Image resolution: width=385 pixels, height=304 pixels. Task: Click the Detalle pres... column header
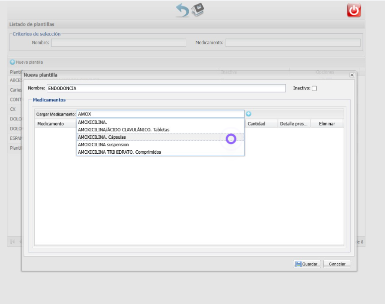click(294, 123)
